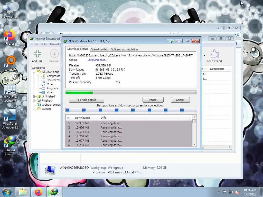Click the computer icon in Explorer details pane
The width and height of the screenshot is (263, 197).
click(50, 170)
